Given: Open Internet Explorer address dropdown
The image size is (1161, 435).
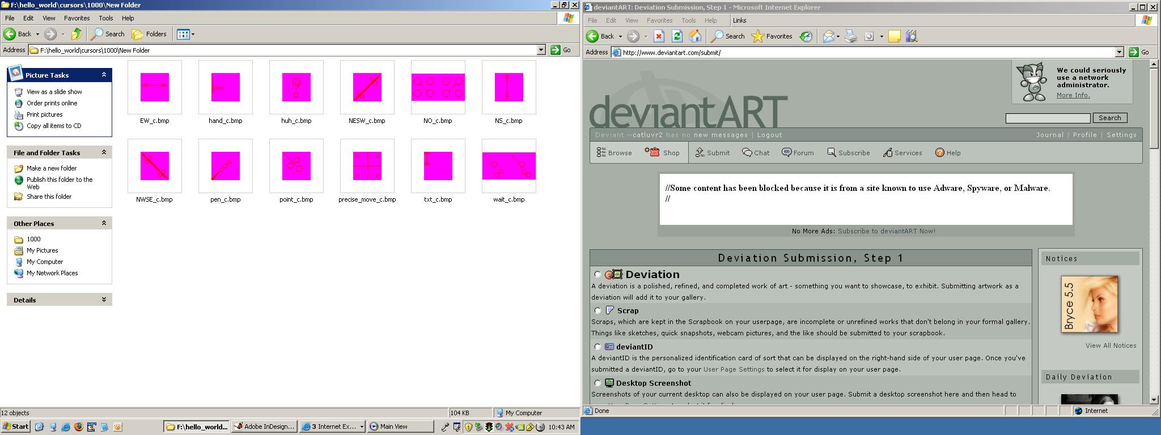Looking at the screenshot, I should coord(1119,52).
